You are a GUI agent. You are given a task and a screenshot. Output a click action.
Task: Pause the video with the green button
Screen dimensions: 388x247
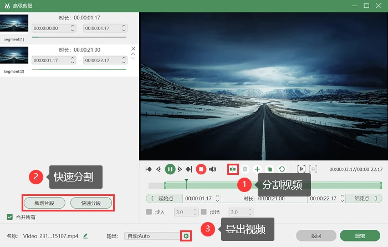pyautogui.click(x=170, y=169)
